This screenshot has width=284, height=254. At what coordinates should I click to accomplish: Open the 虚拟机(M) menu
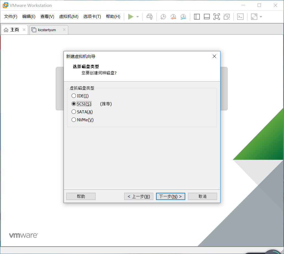click(x=69, y=17)
